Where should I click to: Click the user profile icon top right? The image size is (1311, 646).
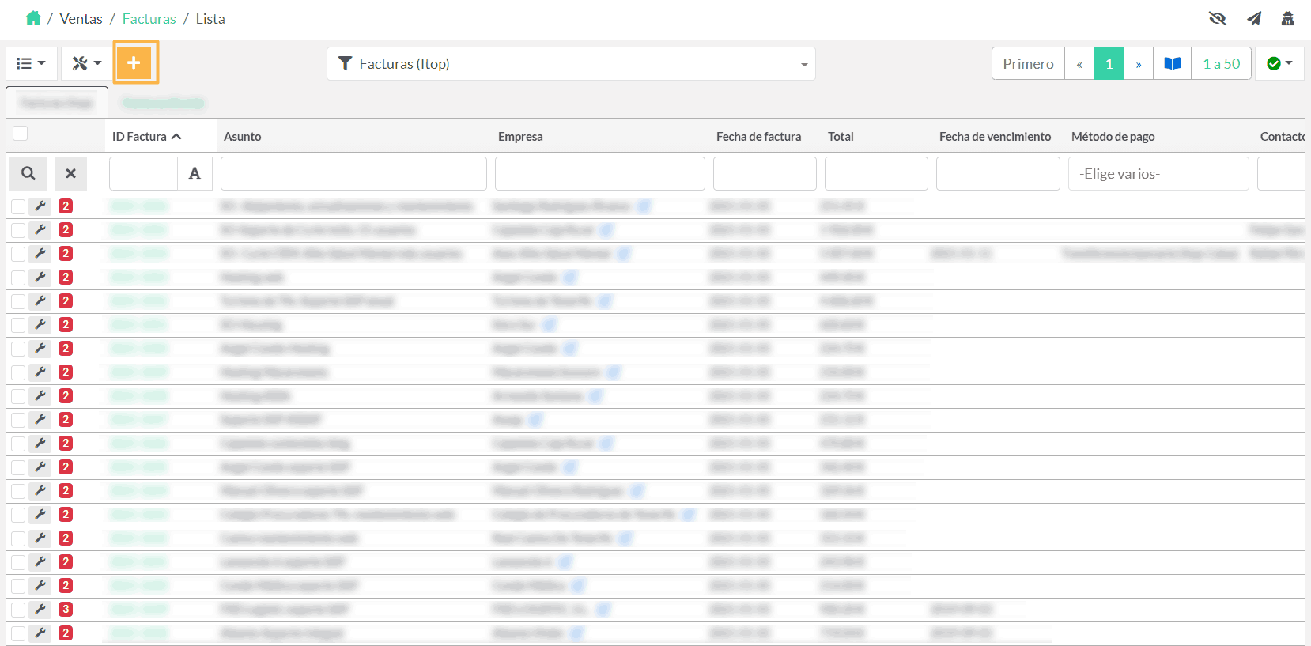[x=1288, y=18]
